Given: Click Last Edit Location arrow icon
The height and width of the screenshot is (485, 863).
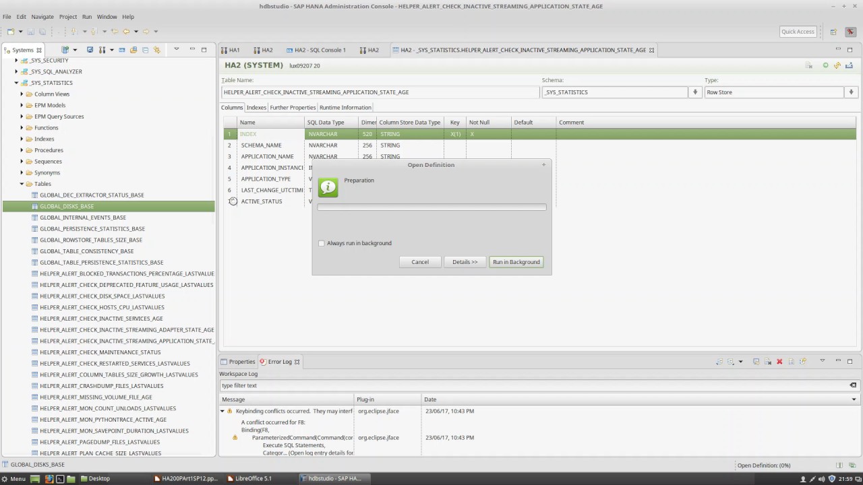Looking at the screenshot, I should tap(115, 31).
